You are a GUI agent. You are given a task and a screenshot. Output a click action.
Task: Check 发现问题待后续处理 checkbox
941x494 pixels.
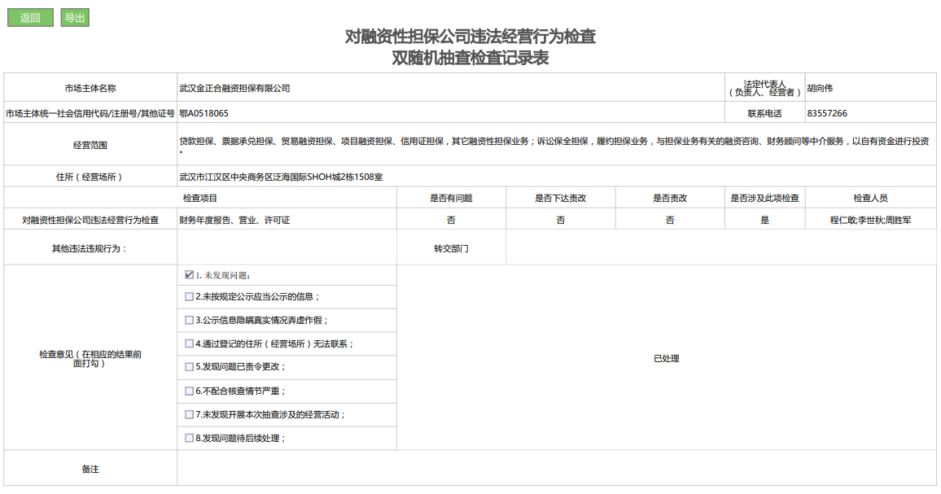pyautogui.click(x=189, y=438)
